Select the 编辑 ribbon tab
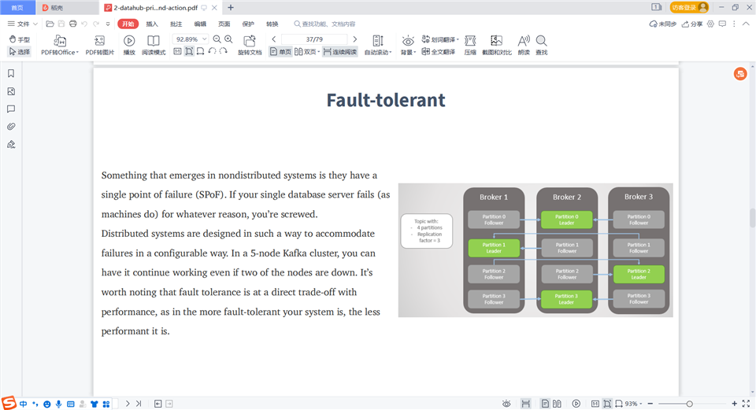This screenshot has width=756, height=410. (200, 24)
